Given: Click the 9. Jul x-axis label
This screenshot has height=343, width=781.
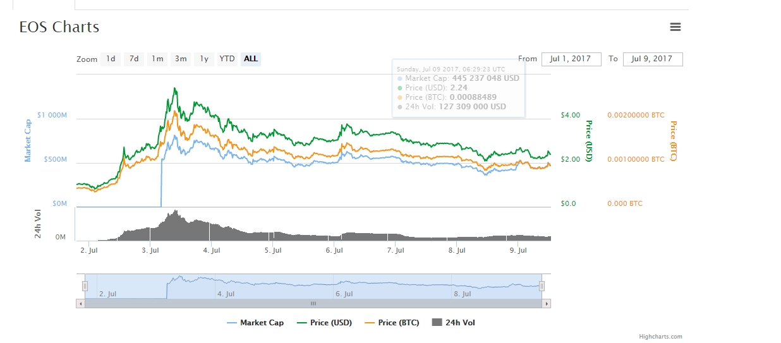Looking at the screenshot, I should point(518,251).
